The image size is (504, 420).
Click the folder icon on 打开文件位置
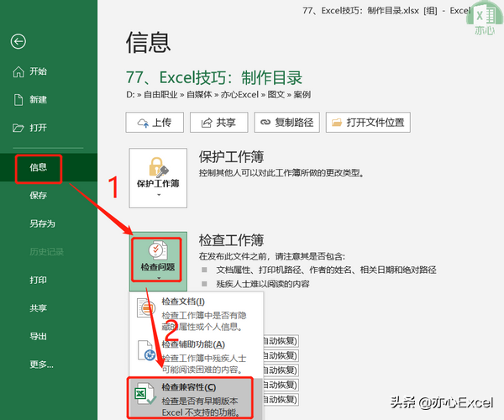337,122
